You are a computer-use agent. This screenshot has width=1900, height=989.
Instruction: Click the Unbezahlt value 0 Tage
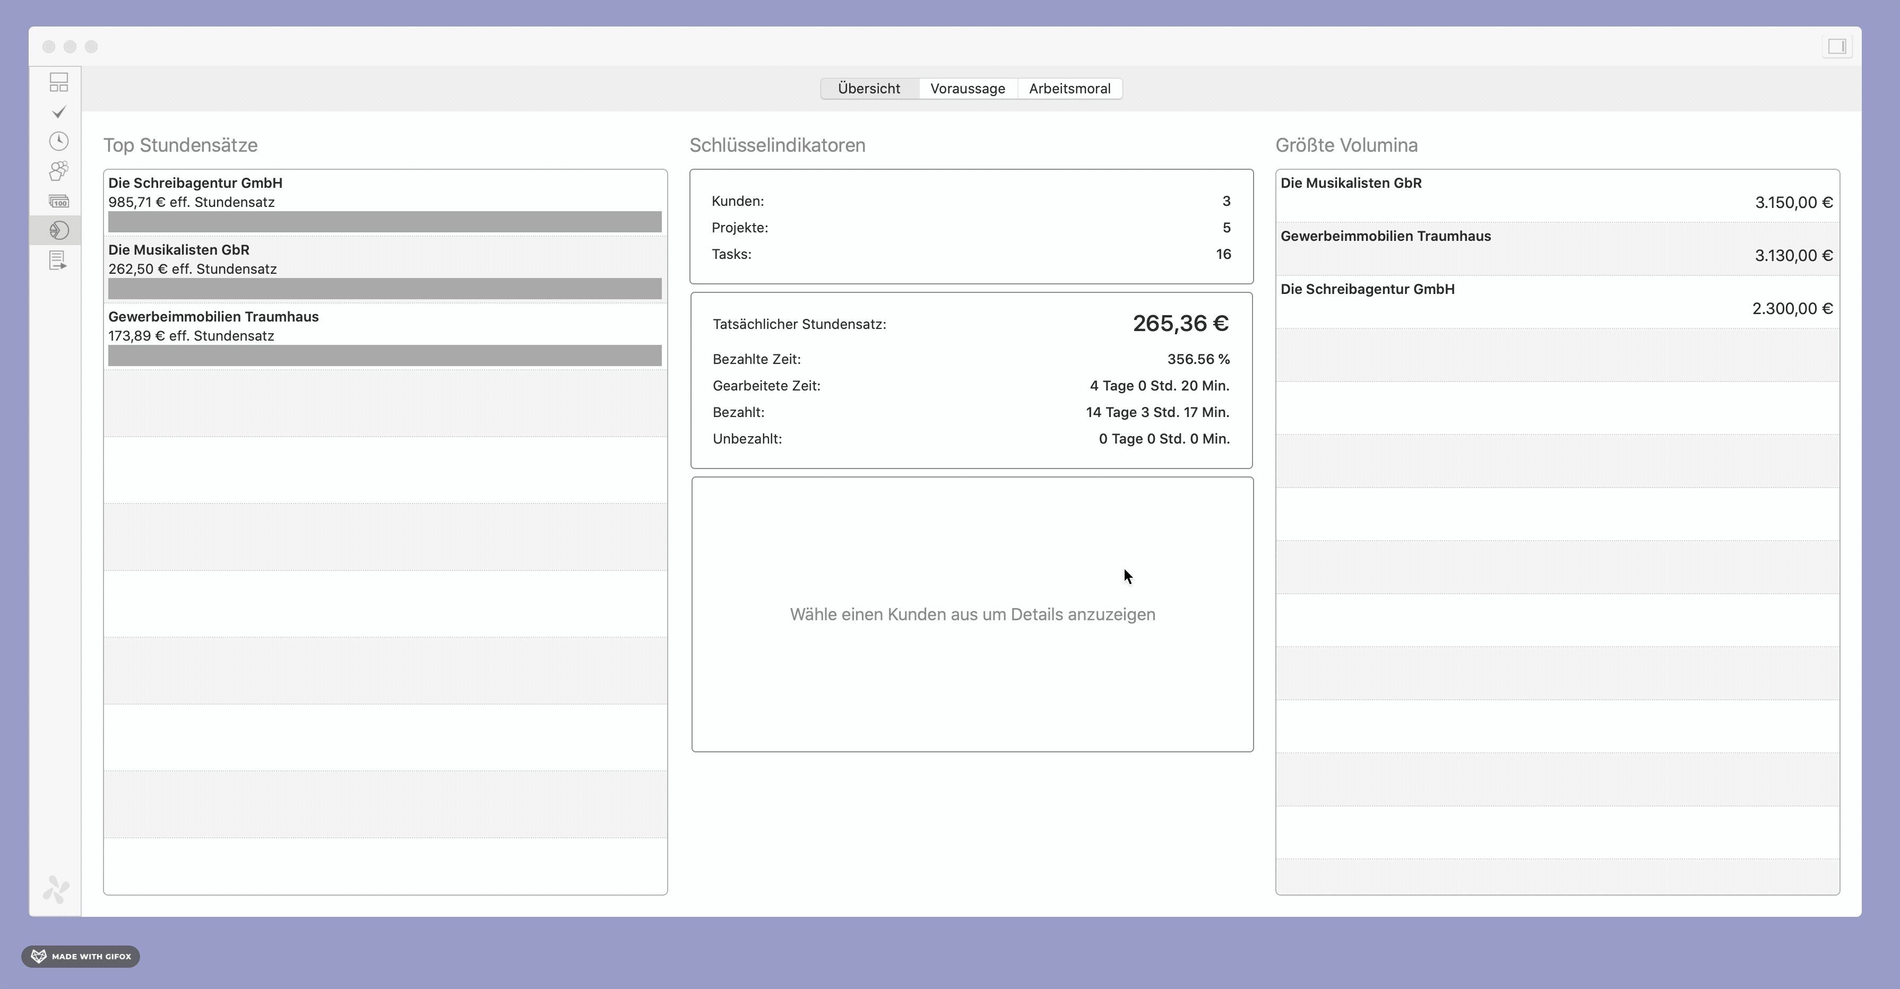(x=1164, y=439)
